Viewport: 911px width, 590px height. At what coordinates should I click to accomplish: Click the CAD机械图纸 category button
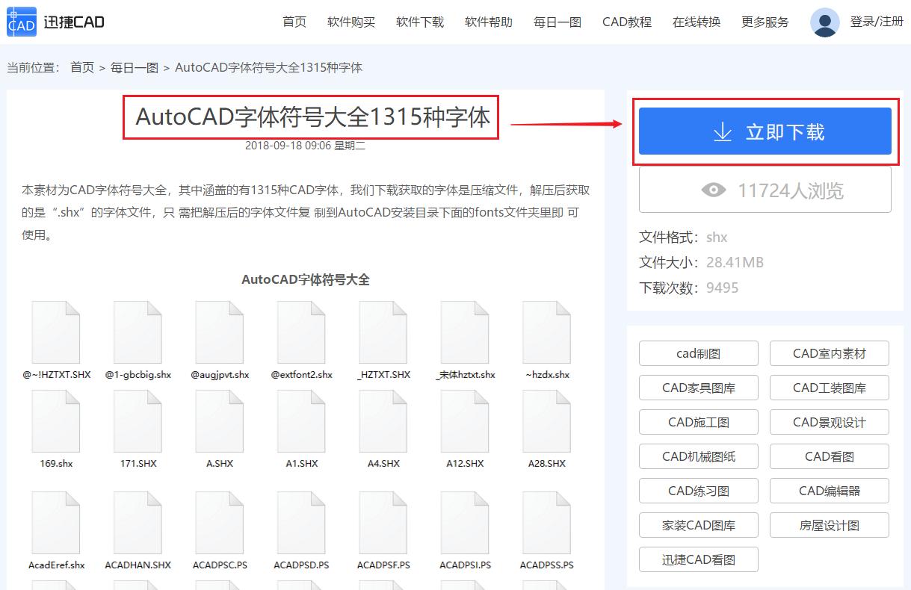tap(698, 456)
